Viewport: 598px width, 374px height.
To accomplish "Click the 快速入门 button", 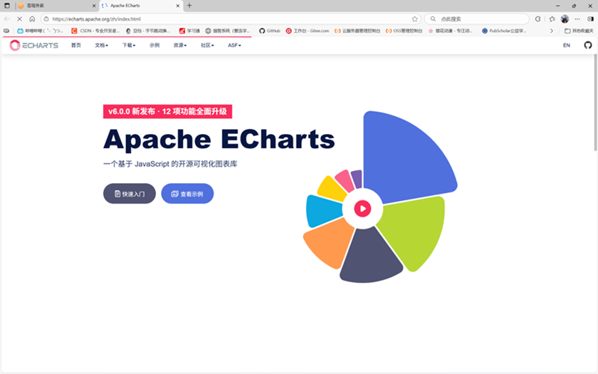I will 130,194.
